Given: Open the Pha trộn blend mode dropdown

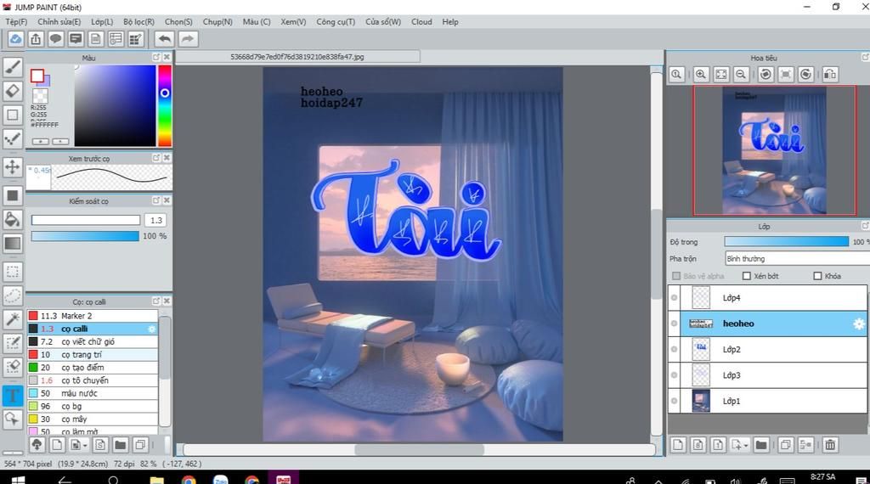Looking at the screenshot, I should tap(797, 259).
